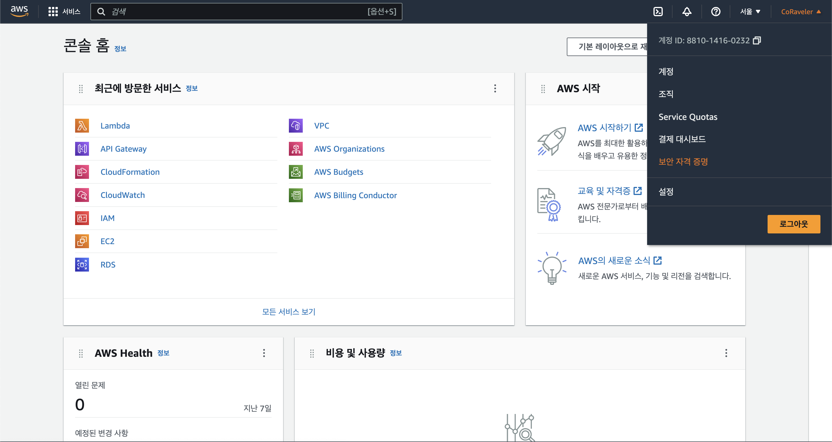Click the 계정 ID: 8810-1416-0232 text

coord(704,40)
